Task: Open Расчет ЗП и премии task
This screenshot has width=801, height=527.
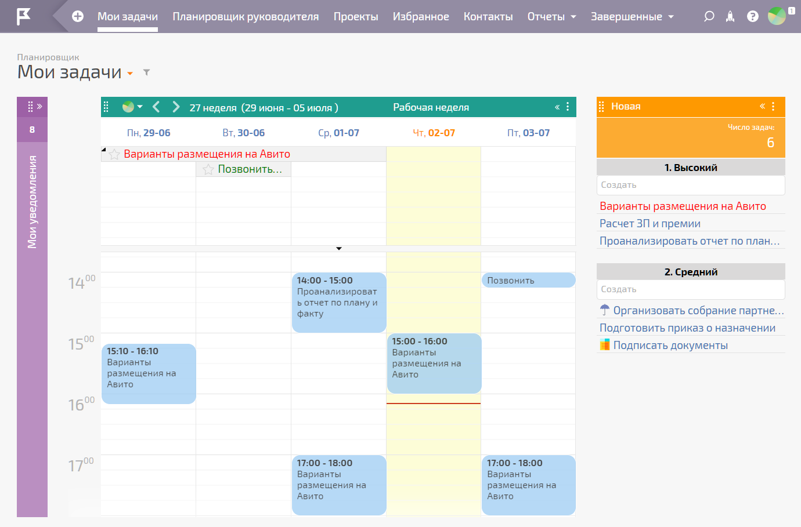Action: pyautogui.click(x=650, y=223)
